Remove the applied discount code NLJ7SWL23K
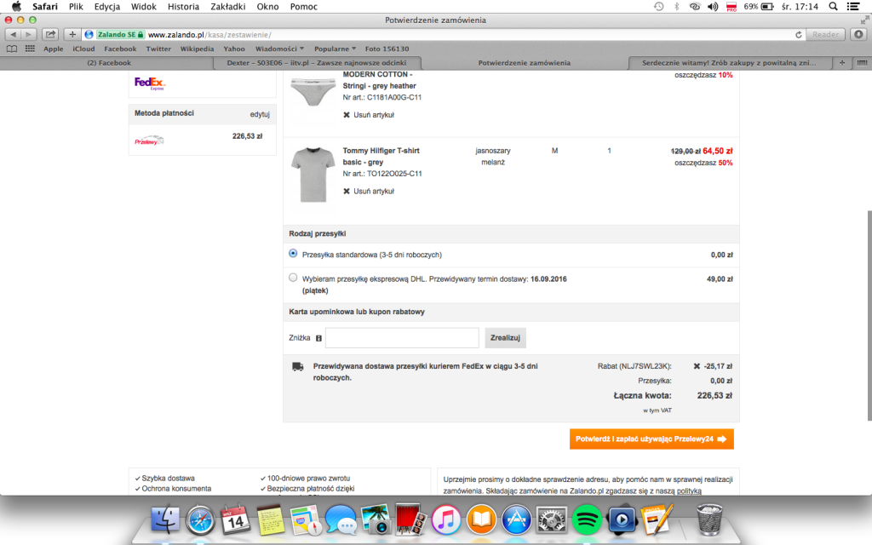The image size is (872, 545). click(x=697, y=366)
